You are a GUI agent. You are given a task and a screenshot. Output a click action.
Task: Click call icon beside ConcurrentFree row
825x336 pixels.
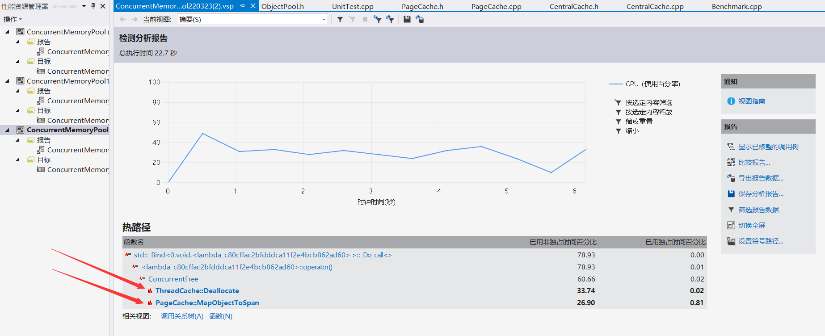143,279
